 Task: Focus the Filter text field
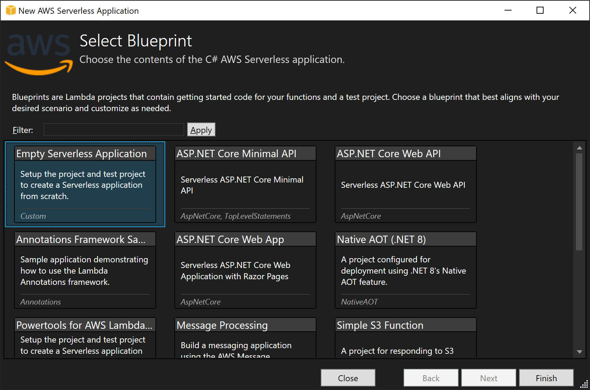click(x=114, y=129)
